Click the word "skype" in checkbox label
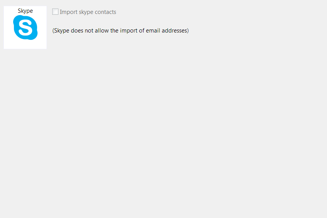Viewport: 327px width, 218px height. (86, 12)
